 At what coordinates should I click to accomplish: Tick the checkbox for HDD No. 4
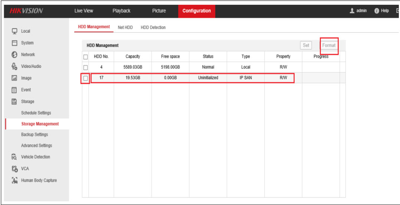tap(85, 67)
